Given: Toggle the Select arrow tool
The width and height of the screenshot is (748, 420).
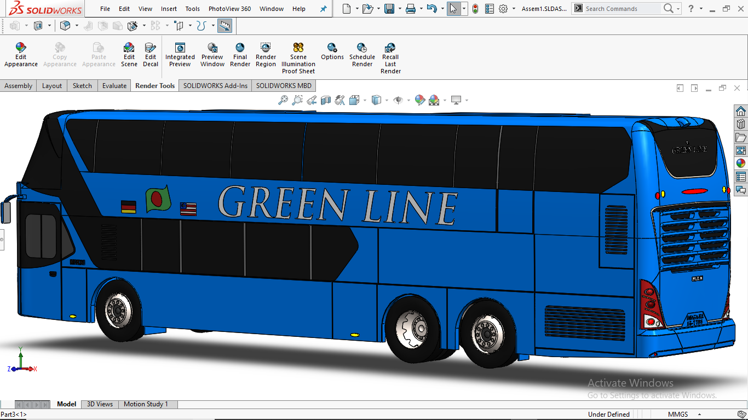Looking at the screenshot, I should click(x=453, y=9).
